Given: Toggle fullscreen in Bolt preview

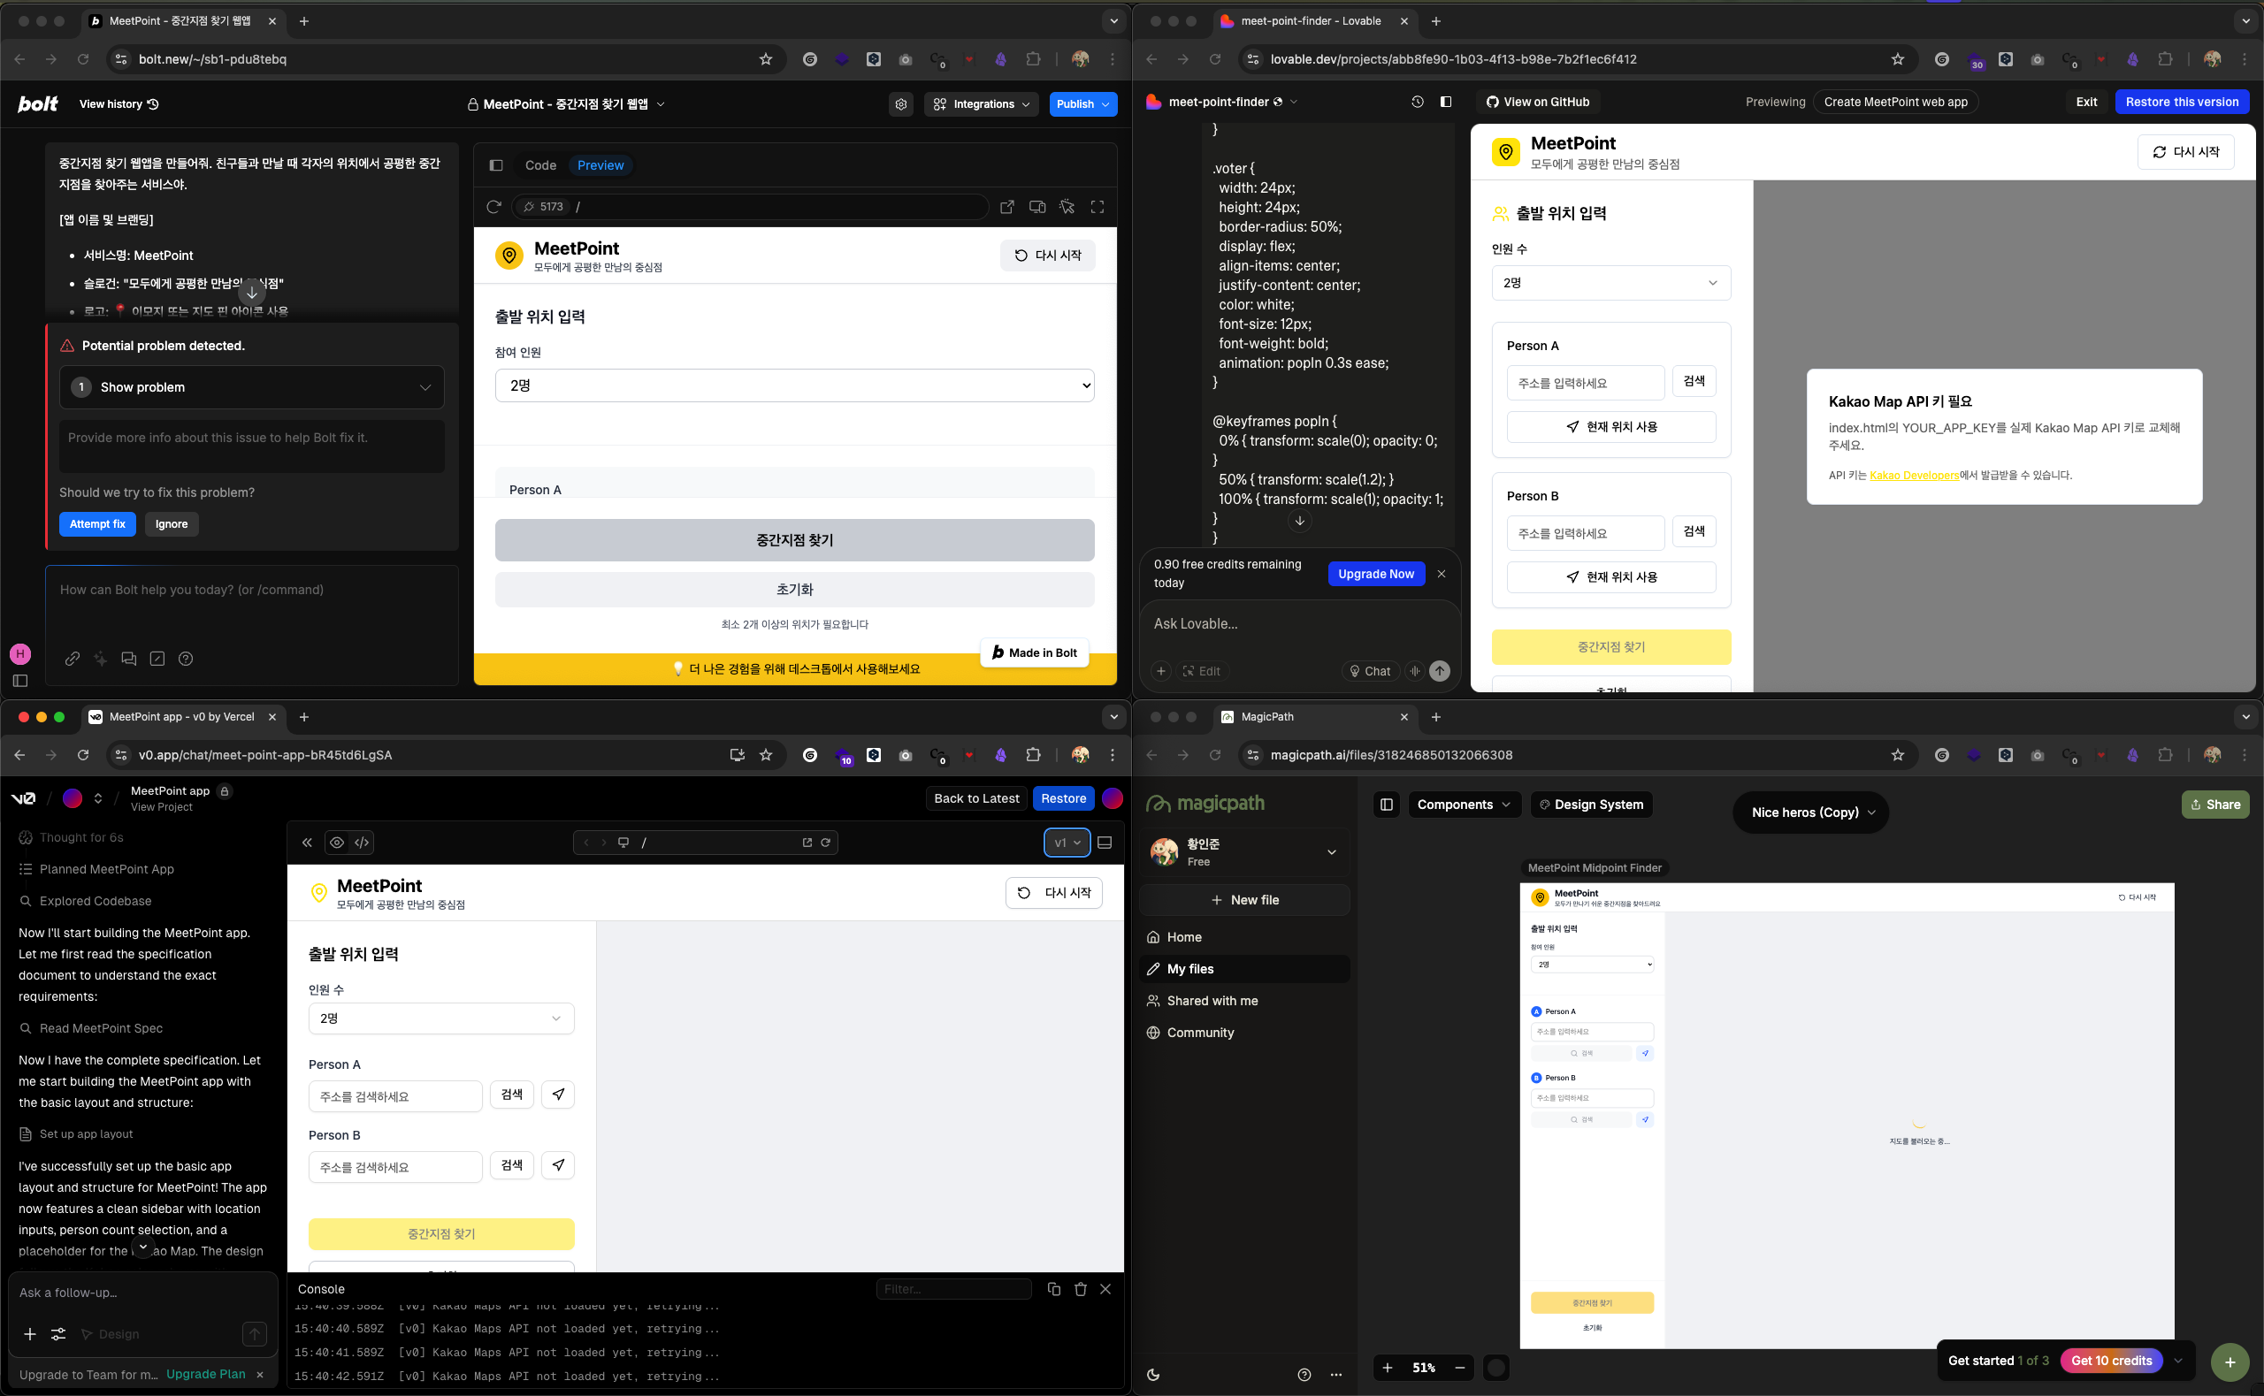Looking at the screenshot, I should (x=1097, y=207).
